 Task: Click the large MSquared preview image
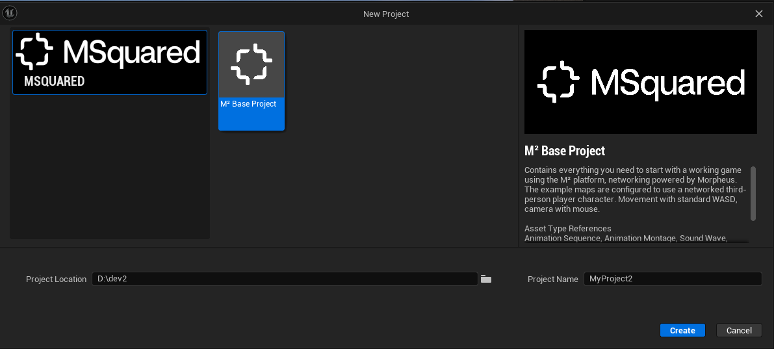[x=640, y=82]
